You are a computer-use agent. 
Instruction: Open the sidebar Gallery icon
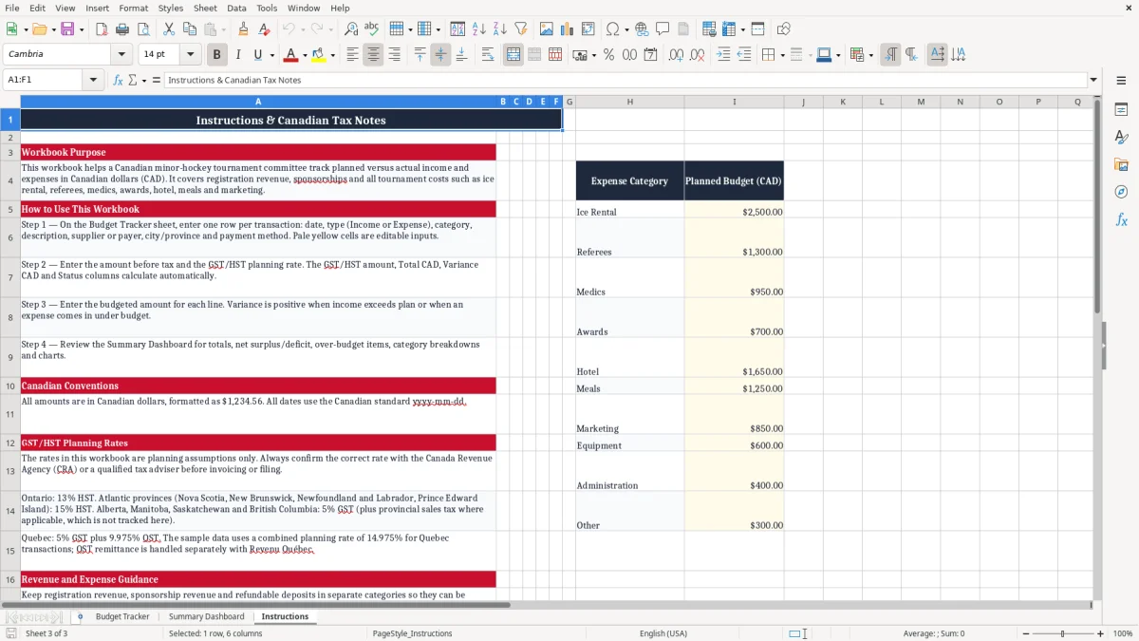(1121, 164)
